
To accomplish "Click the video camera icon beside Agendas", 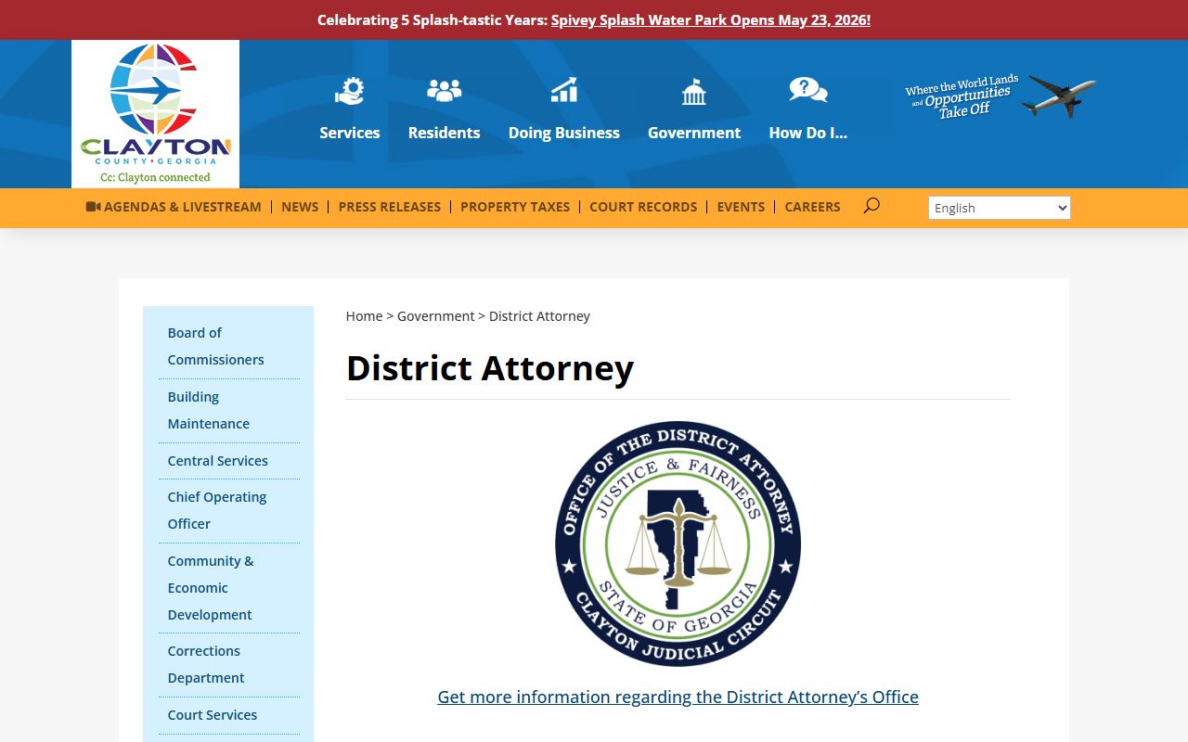I will point(93,207).
